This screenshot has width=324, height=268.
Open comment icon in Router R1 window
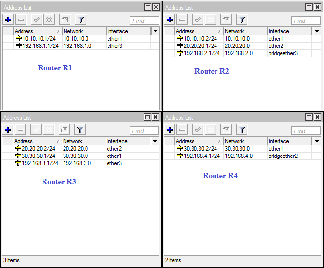point(65,20)
